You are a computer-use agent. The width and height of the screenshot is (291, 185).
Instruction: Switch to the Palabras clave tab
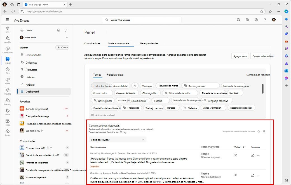[115, 75]
